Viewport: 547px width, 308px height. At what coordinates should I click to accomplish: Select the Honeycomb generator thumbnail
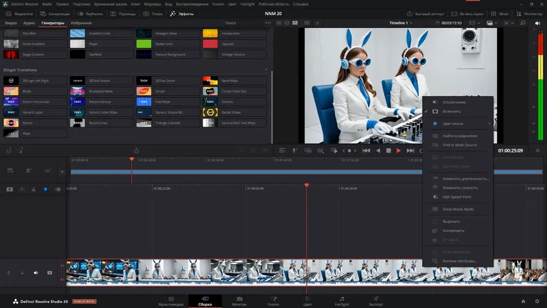(210, 34)
